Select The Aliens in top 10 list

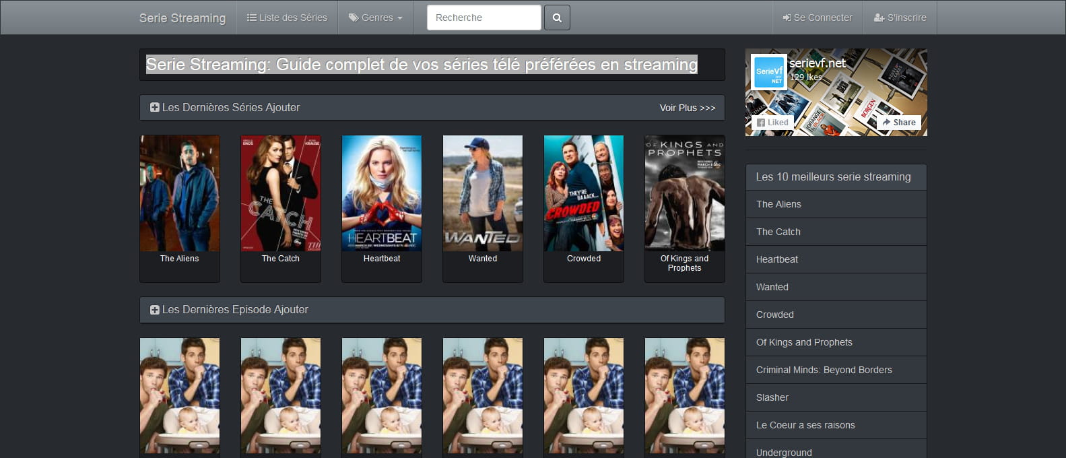(836, 204)
